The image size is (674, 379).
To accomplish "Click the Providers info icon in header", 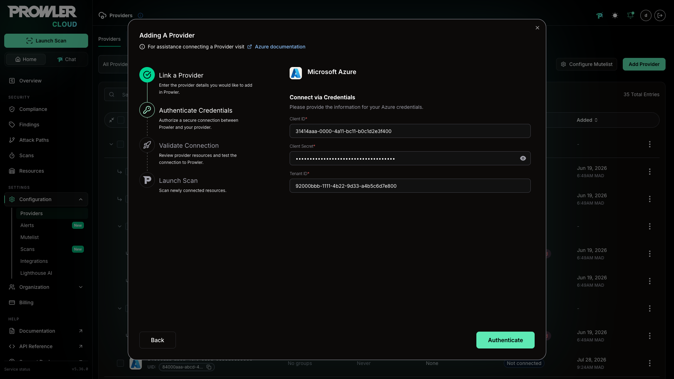I will coord(140,15).
